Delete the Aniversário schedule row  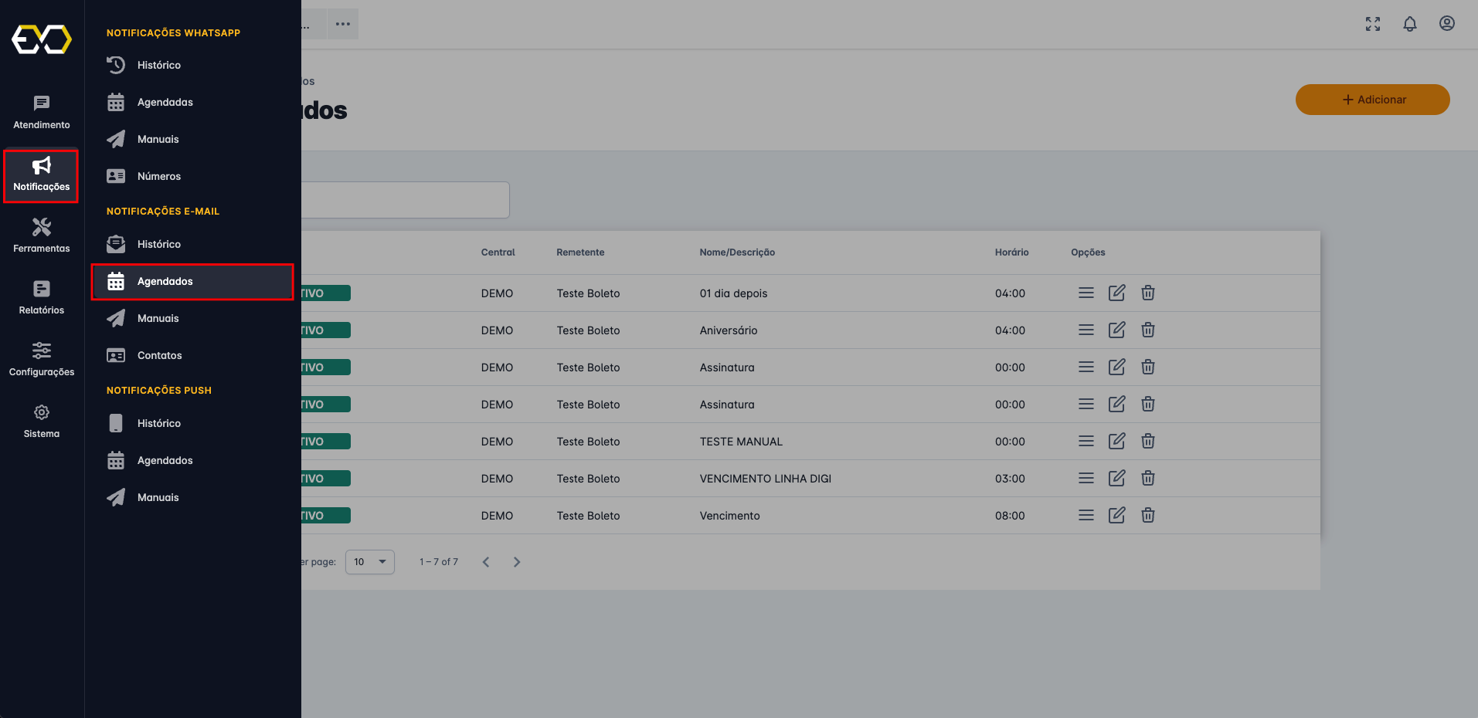tap(1147, 330)
